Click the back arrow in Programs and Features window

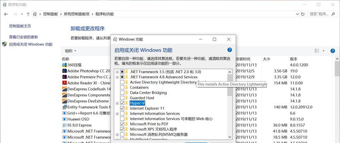point(6,14)
